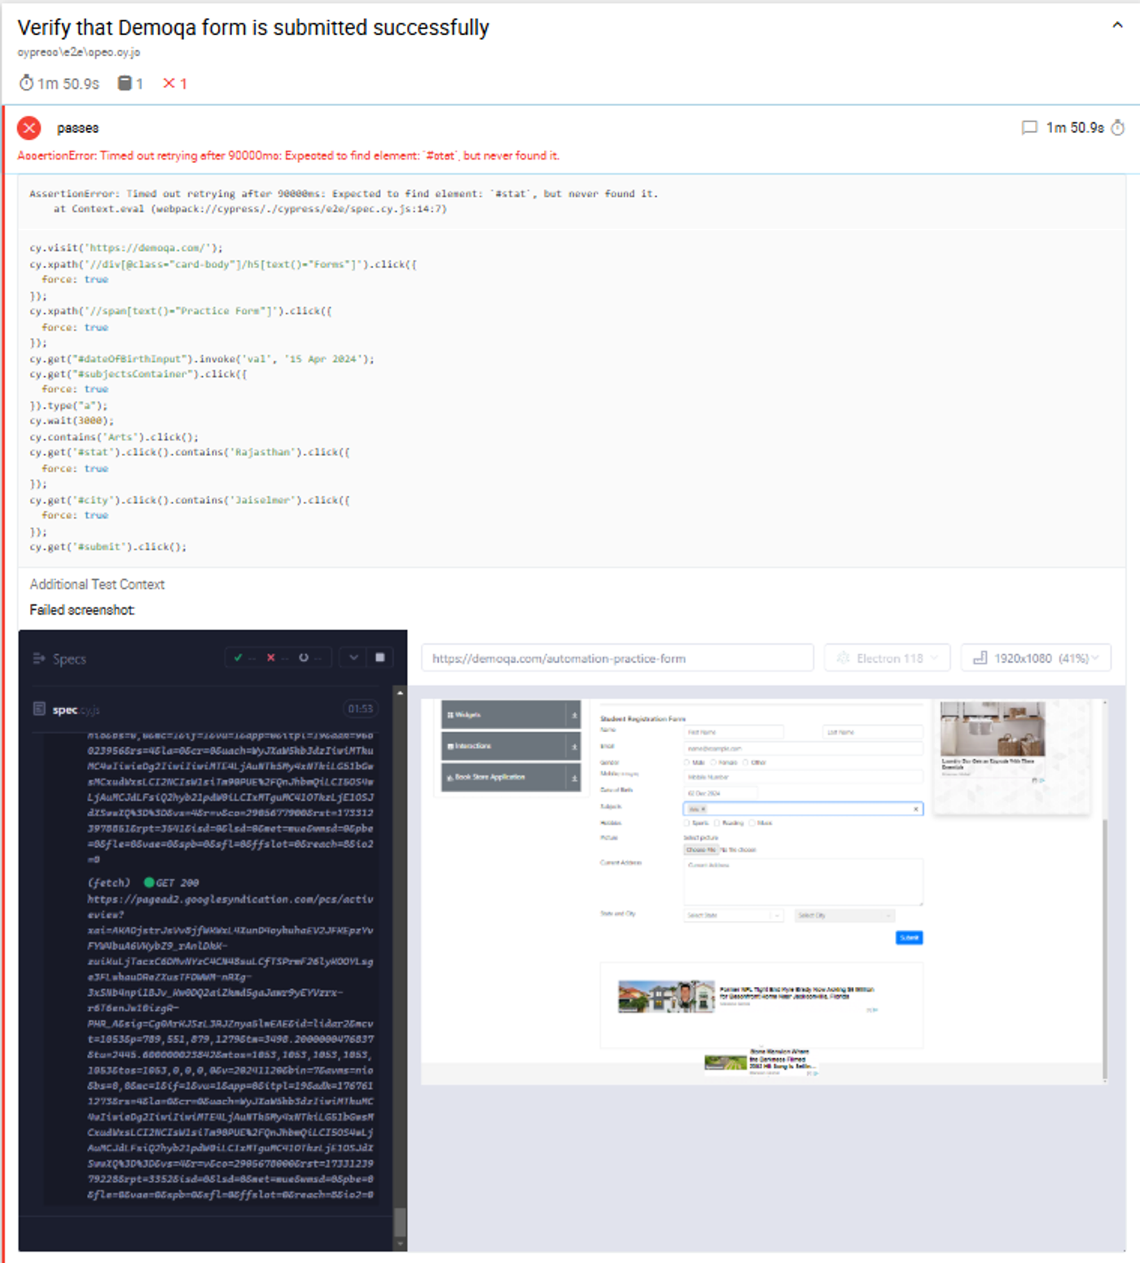Viewport: 1140px width, 1263px height.
Task: Click the blue Submit button in the form
Action: tap(909, 938)
